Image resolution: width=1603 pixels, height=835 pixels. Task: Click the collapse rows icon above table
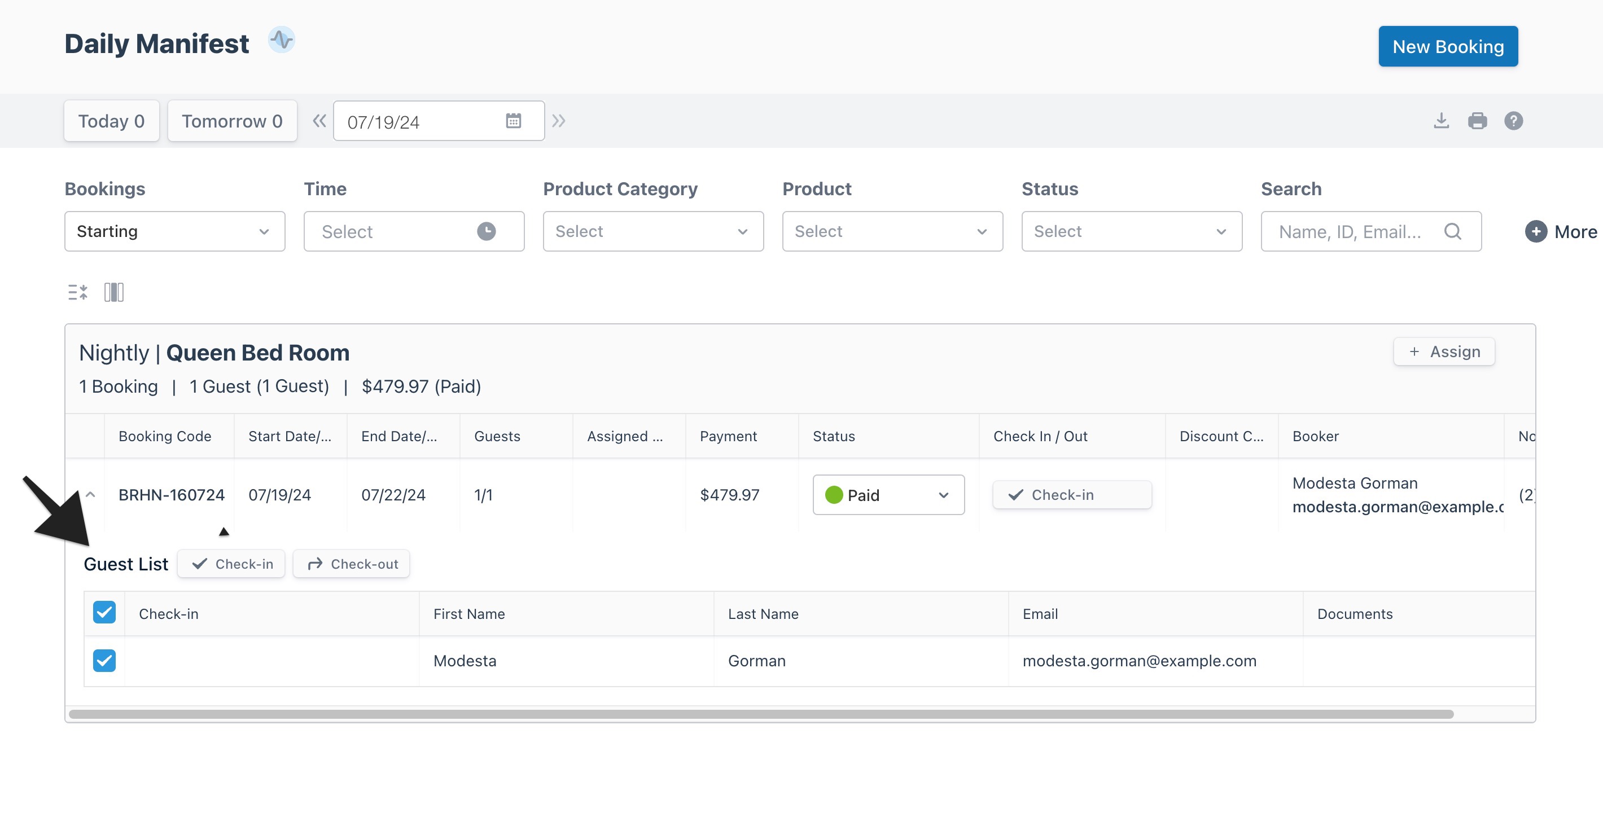(78, 292)
